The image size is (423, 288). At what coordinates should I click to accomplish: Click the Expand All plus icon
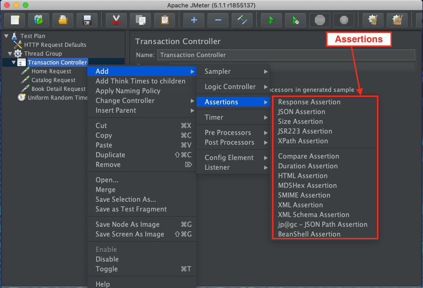[194, 20]
